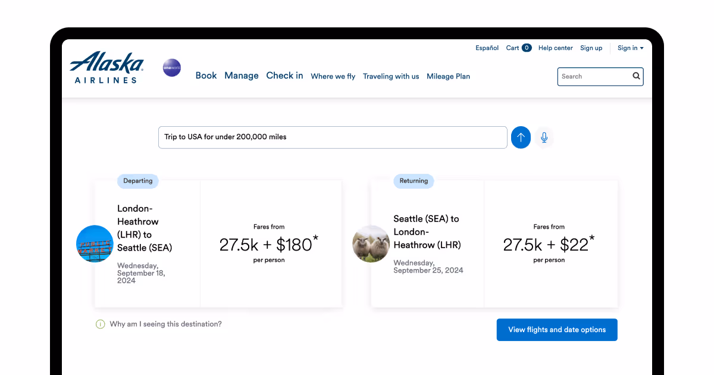The width and height of the screenshot is (714, 375).
Task: Click View flights and date options button
Action: click(557, 330)
